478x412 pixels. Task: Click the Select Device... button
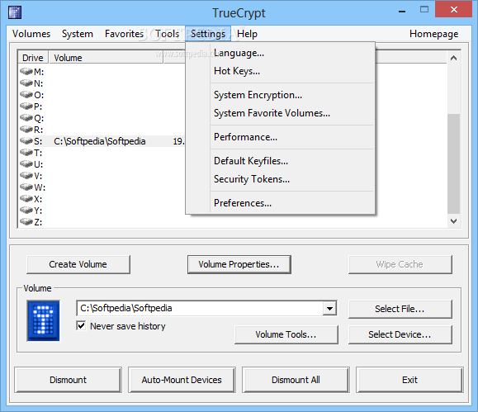(400, 334)
